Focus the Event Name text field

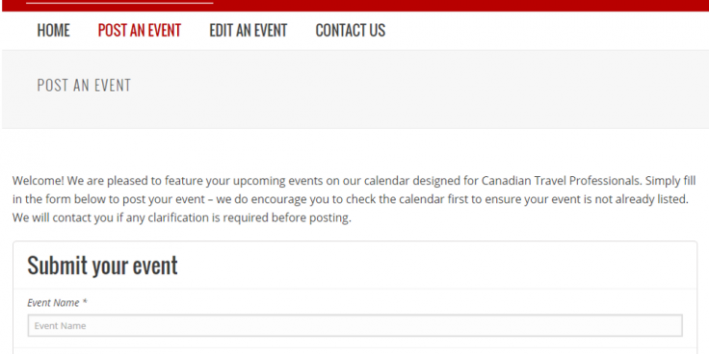pyautogui.click(x=354, y=325)
